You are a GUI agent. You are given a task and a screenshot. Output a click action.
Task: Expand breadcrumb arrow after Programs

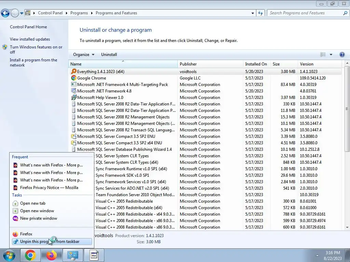click(x=92, y=13)
